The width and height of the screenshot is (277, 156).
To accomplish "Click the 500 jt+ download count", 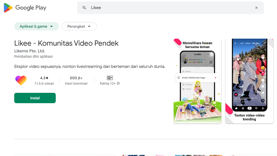I will 76,78.
